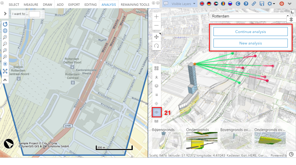Open the daylight sun settings tool
296x165 pixels.
point(156,104)
